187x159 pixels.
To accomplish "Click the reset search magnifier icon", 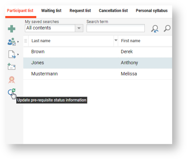I will pos(155,29).
